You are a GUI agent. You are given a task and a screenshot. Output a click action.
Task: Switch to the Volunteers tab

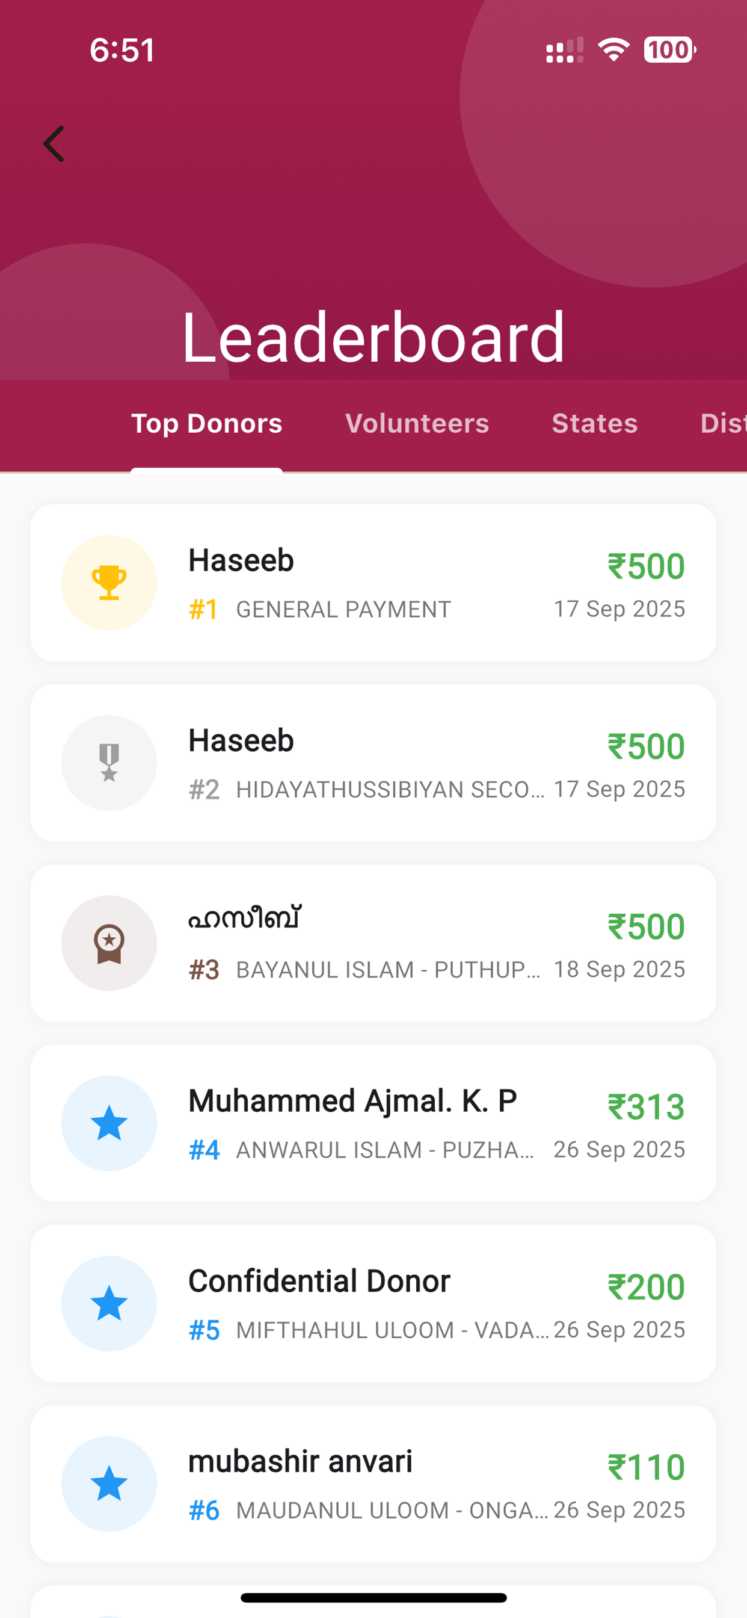point(417,423)
